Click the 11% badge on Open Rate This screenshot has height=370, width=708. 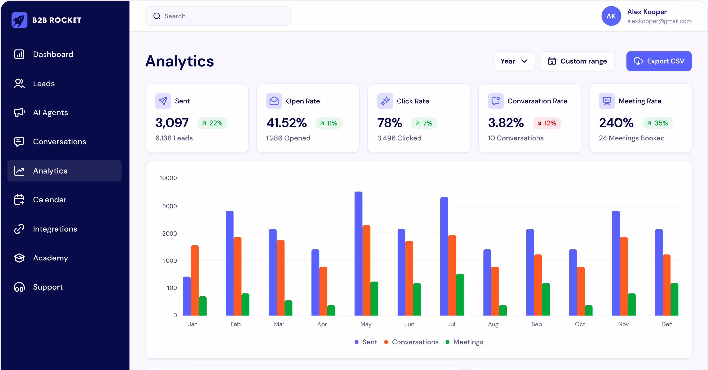[329, 123]
